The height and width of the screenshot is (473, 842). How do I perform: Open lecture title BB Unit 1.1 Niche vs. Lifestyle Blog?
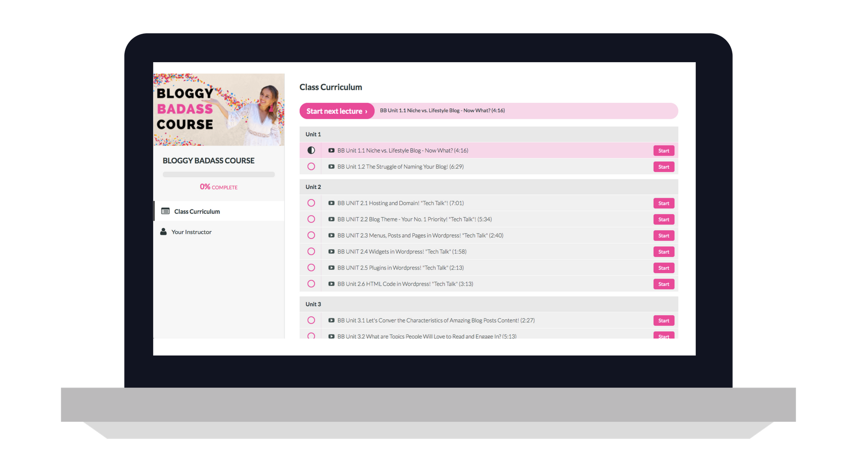(403, 150)
